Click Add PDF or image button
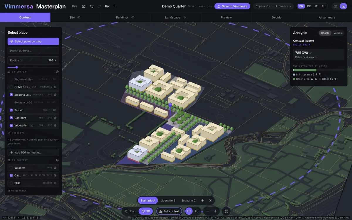The height and width of the screenshot is (220, 352). click(33, 153)
